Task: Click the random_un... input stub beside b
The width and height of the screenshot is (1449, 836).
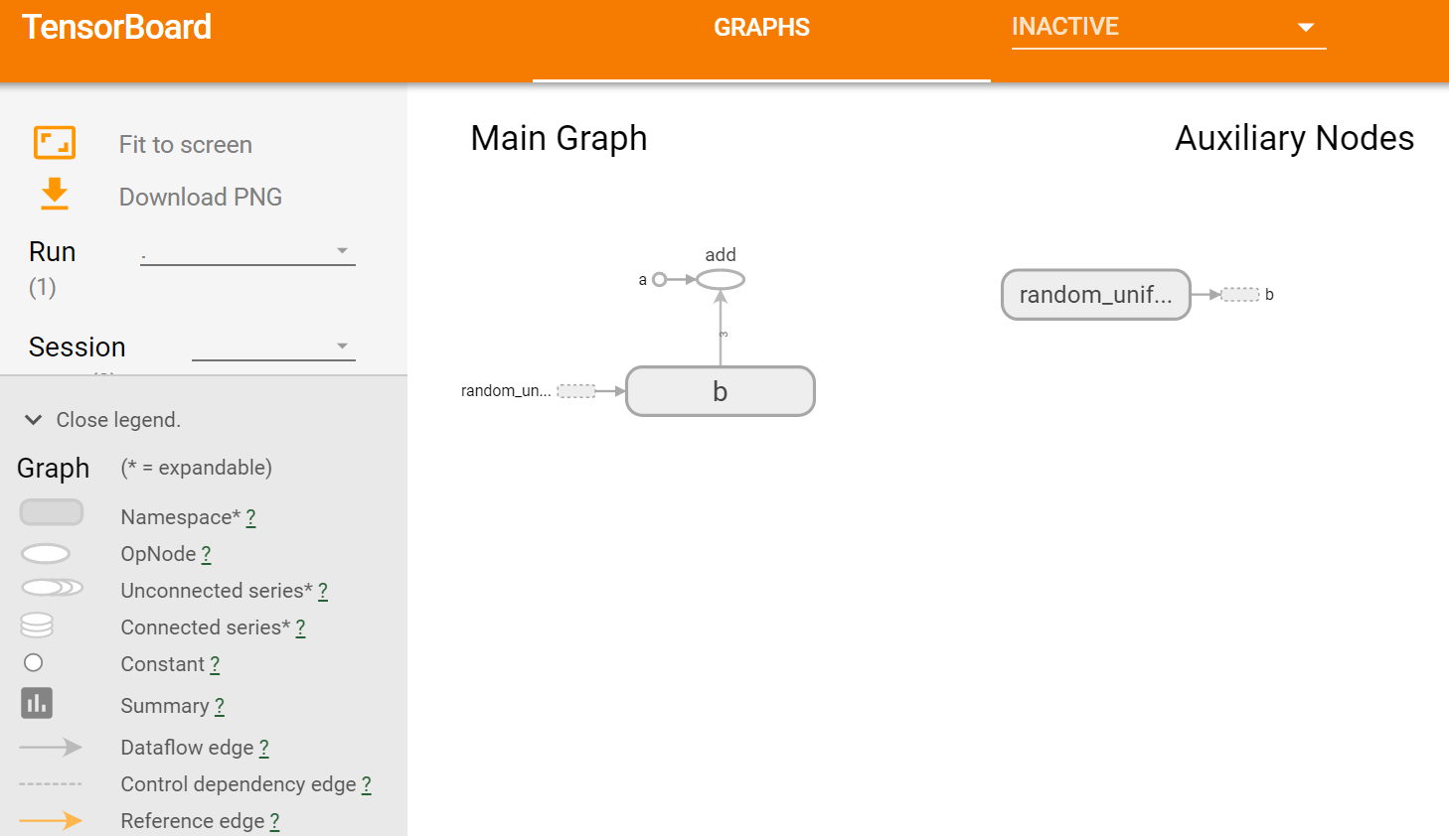Action: (576, 391)
